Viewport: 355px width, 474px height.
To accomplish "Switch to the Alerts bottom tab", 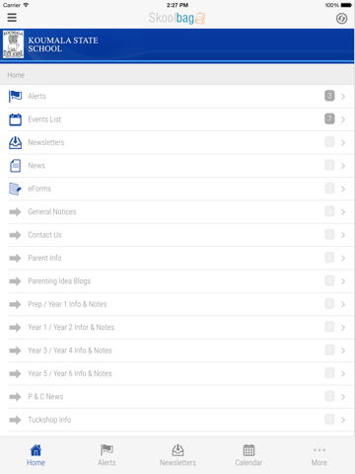I will pos(106,455).
